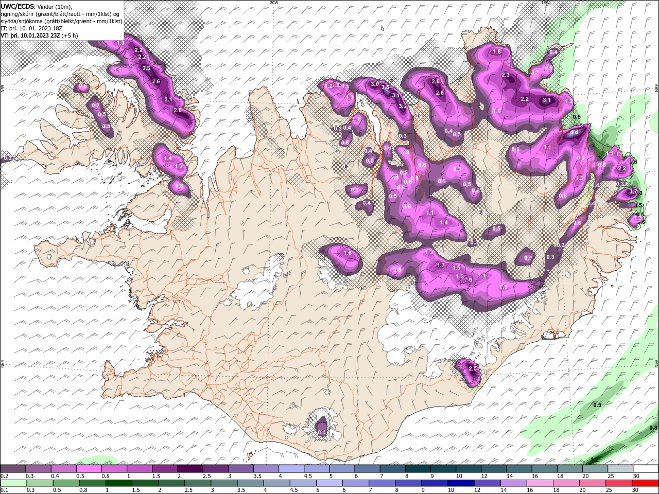Click the '0.8' rain value over the southeast sea

tap(653, 428)
